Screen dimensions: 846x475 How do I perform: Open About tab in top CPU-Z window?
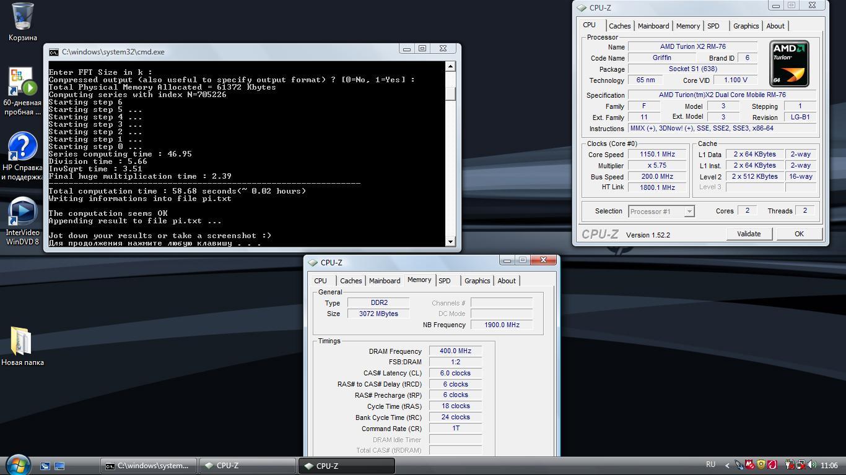(x=775, y=26)
